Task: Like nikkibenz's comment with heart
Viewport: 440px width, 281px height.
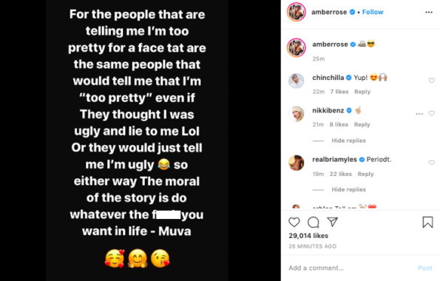Action: click(x=432, y=113)
